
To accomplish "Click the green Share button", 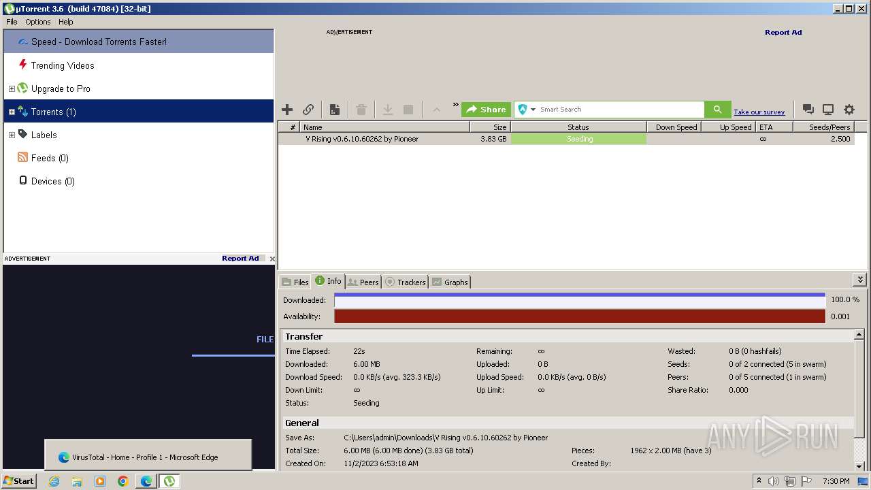I will coord(486,110).
